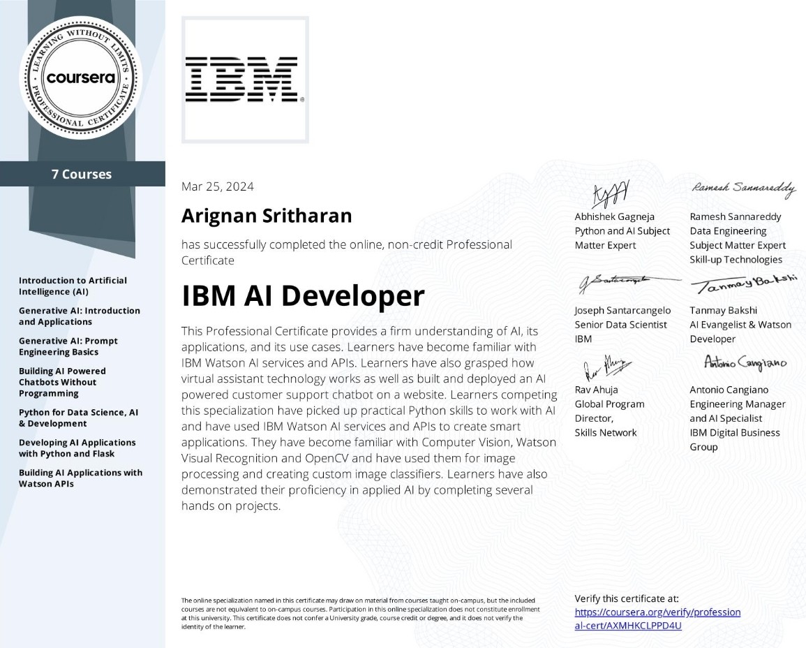Viewport: 806px width, 648px height.
Task: Select Building AI Applications with Watson APIs
Action: 80,478
